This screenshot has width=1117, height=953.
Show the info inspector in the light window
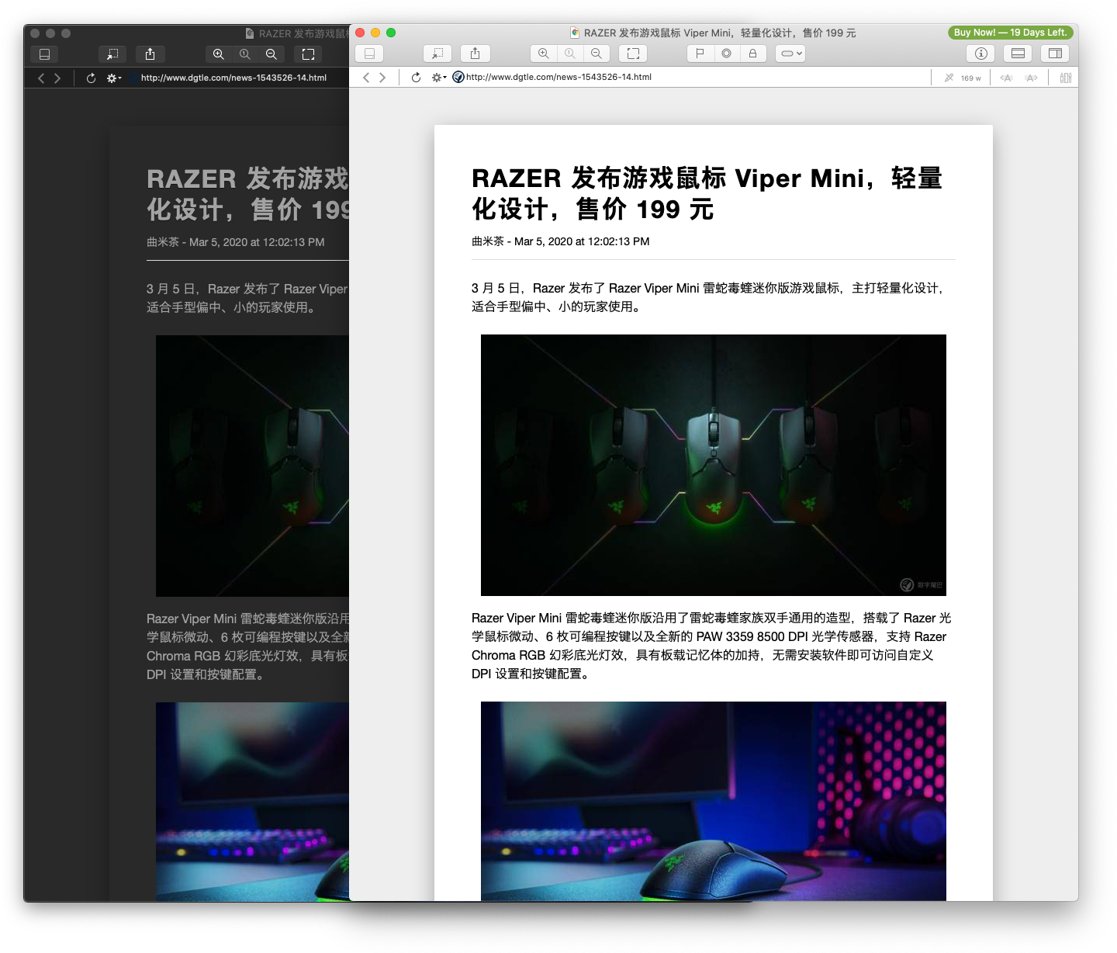point(980,54)
